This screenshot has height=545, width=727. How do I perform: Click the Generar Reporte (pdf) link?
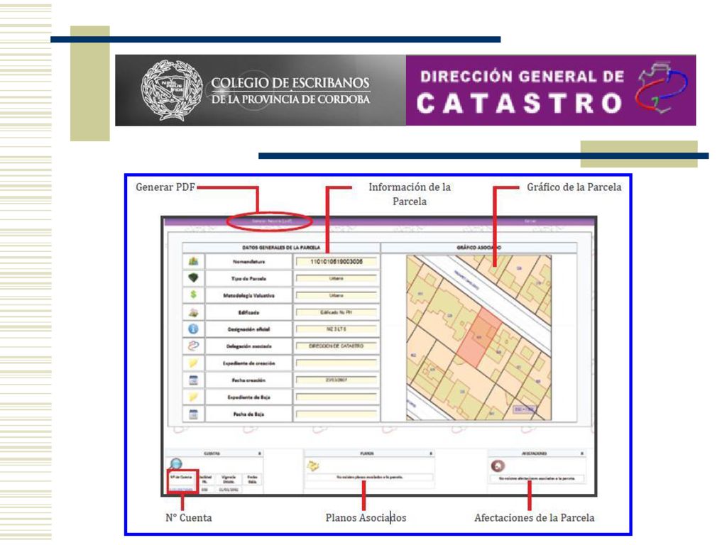pos(272,221)
